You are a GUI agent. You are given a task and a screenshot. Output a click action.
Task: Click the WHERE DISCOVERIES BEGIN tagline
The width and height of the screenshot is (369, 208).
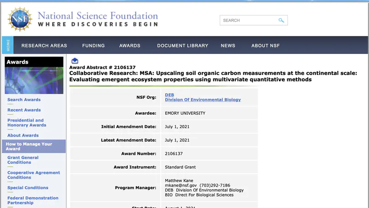point(98,25)
